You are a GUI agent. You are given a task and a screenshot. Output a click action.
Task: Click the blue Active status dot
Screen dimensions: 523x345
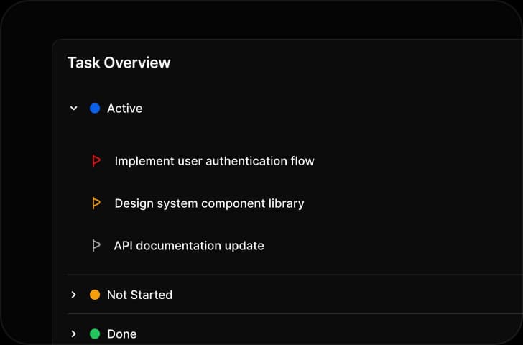pyautogui.click(x=95, y=109)
